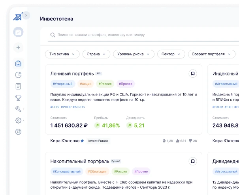Click the app logo arrow icon

coord(18,17)
